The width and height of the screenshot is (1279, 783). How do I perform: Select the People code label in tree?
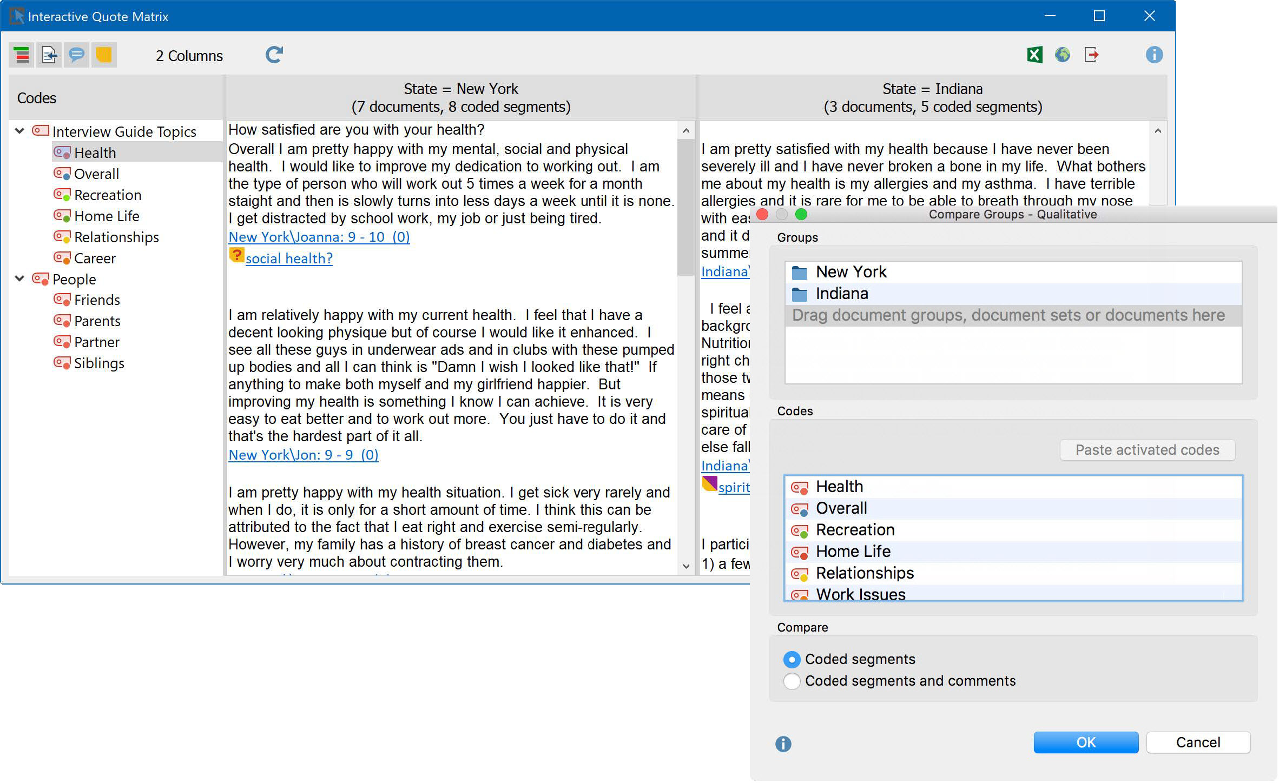[74, 280]
